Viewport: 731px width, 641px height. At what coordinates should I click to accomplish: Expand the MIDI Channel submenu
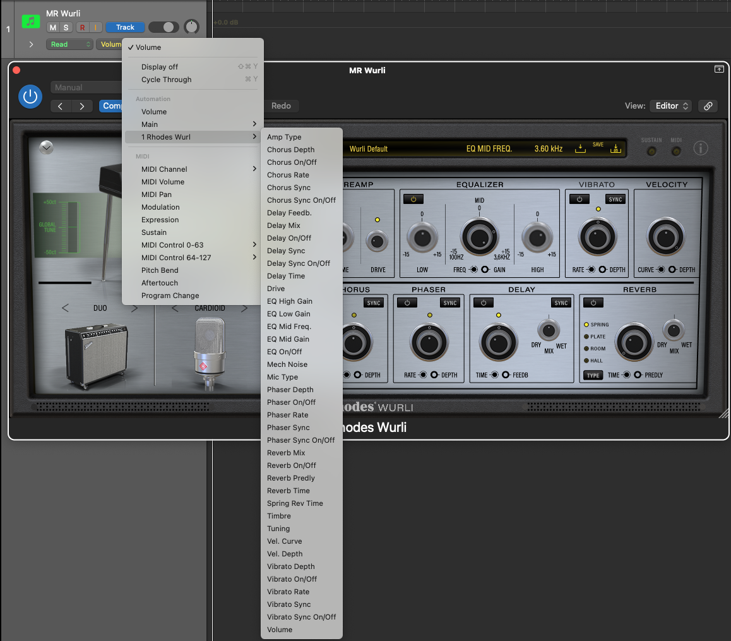[x=192, y=169]
